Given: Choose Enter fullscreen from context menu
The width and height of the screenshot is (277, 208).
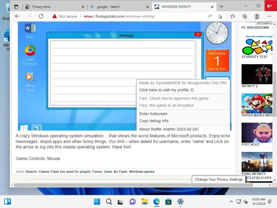Looking at the screenshot, I should tap(153, 114).
